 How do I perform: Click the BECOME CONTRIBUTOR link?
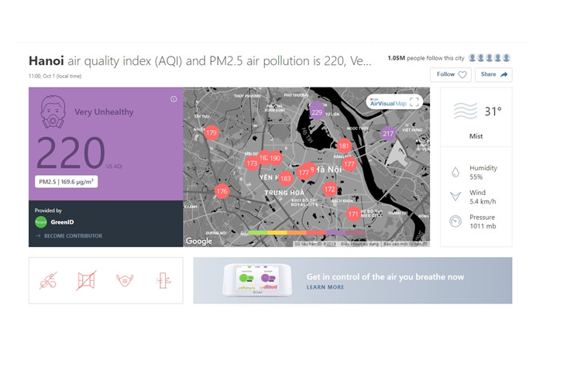(x=73, y=236)
